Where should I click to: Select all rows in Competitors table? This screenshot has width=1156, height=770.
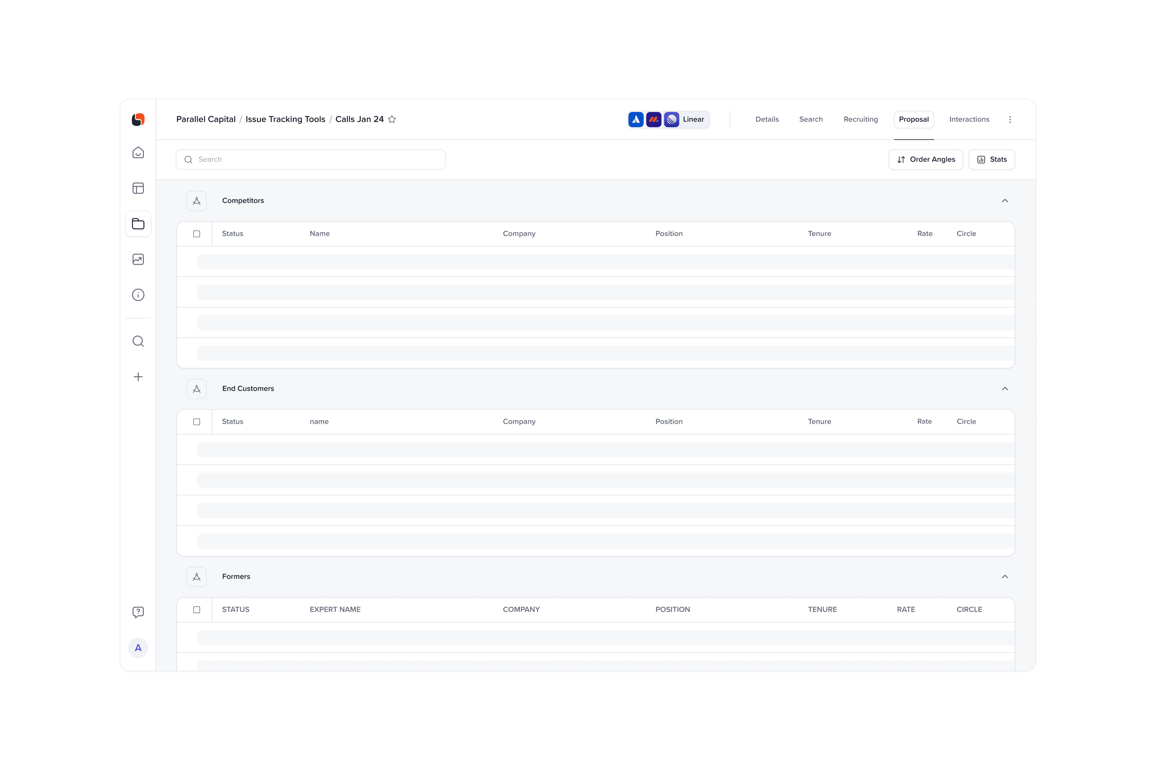197,234
